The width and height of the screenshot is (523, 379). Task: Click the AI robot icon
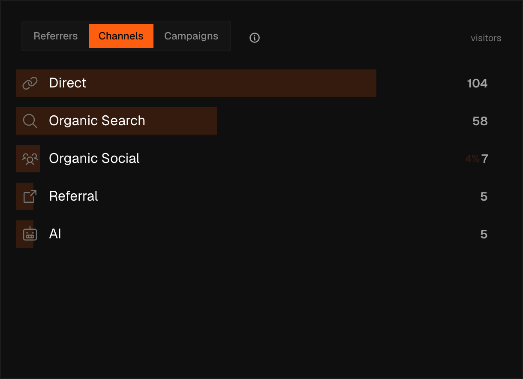30,234
